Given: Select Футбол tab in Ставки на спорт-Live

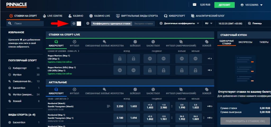Looking at the screenshot, I should 74,44.
